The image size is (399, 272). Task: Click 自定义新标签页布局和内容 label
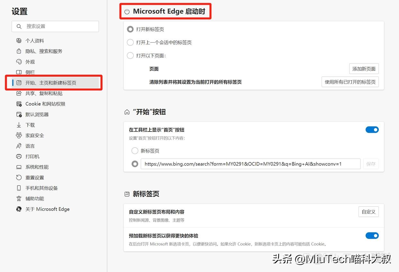click(x=156, y=212)
